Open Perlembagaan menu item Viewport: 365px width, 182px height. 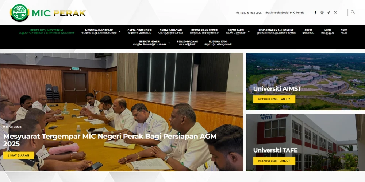[187, 43]
